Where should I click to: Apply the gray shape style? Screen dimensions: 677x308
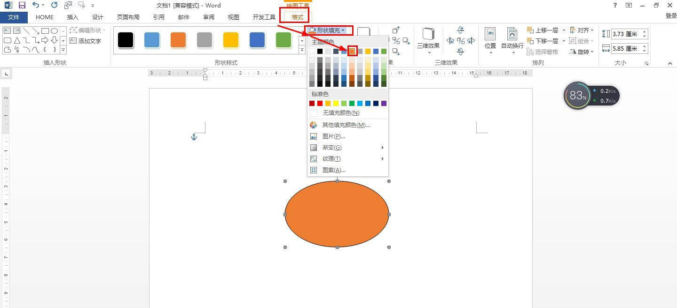205,40
